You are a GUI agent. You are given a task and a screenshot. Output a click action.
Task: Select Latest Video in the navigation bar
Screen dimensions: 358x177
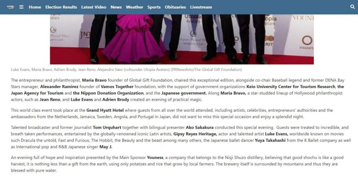coord(94,7)
